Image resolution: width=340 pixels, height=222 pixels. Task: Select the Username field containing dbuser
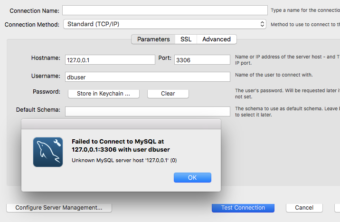(147, 77)
